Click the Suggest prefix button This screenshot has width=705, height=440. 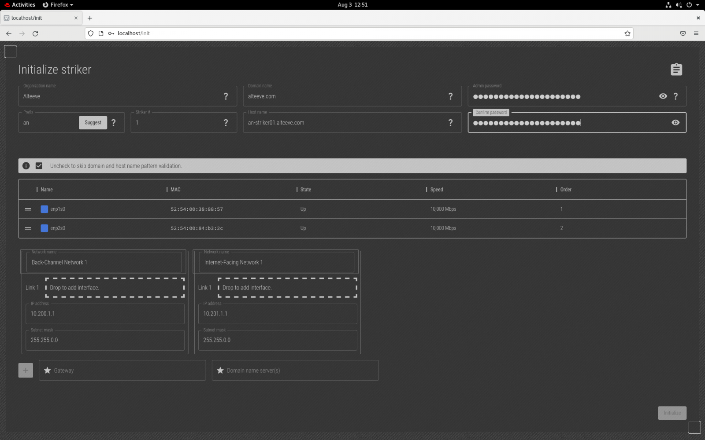pos(93,123)
